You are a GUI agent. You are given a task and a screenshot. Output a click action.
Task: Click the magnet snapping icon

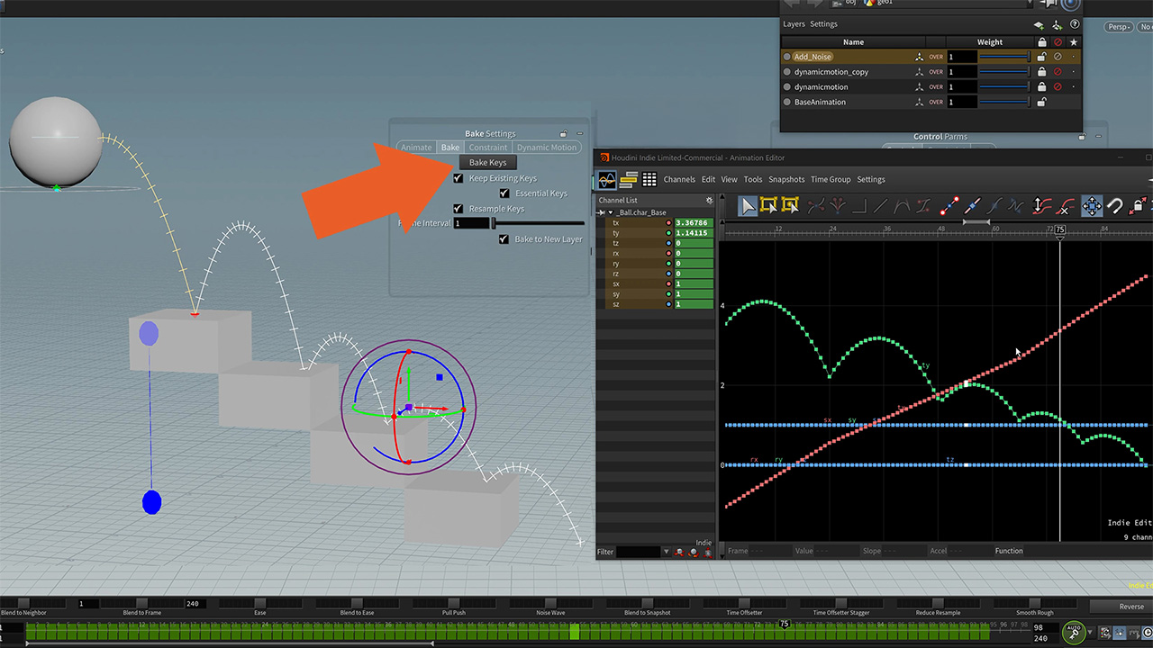1114,205
